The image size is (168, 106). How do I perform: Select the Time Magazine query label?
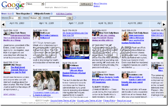[23, 14]
